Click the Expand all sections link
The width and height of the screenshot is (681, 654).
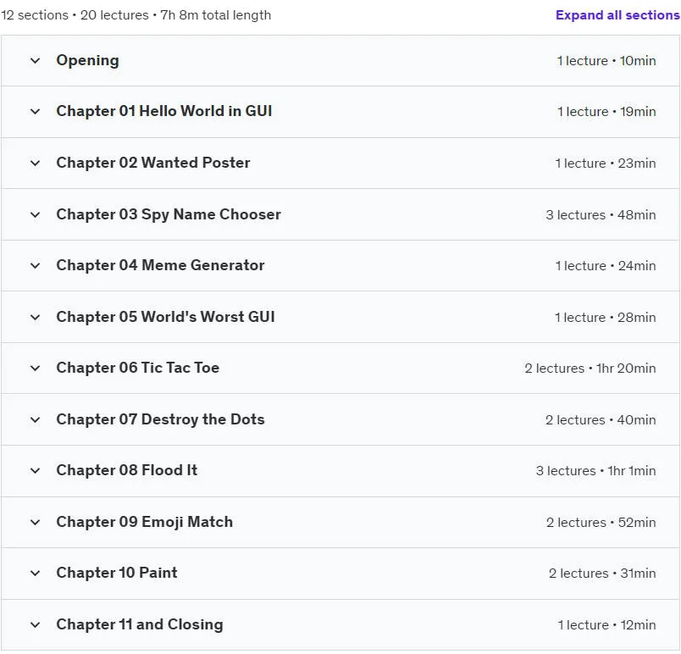click(617, 14)
